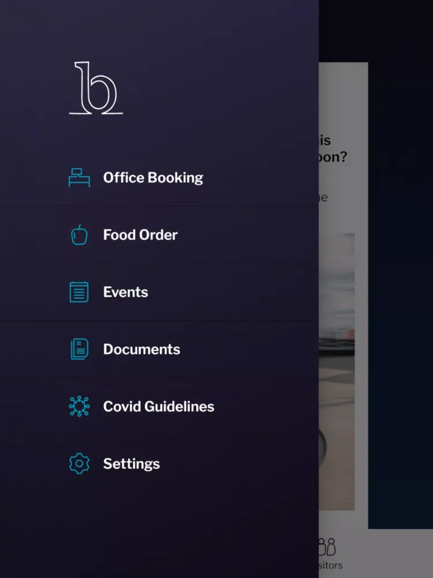Tap the gear icon next to Settings
Screen dimensions: 433x578
(x=79, y=464)
